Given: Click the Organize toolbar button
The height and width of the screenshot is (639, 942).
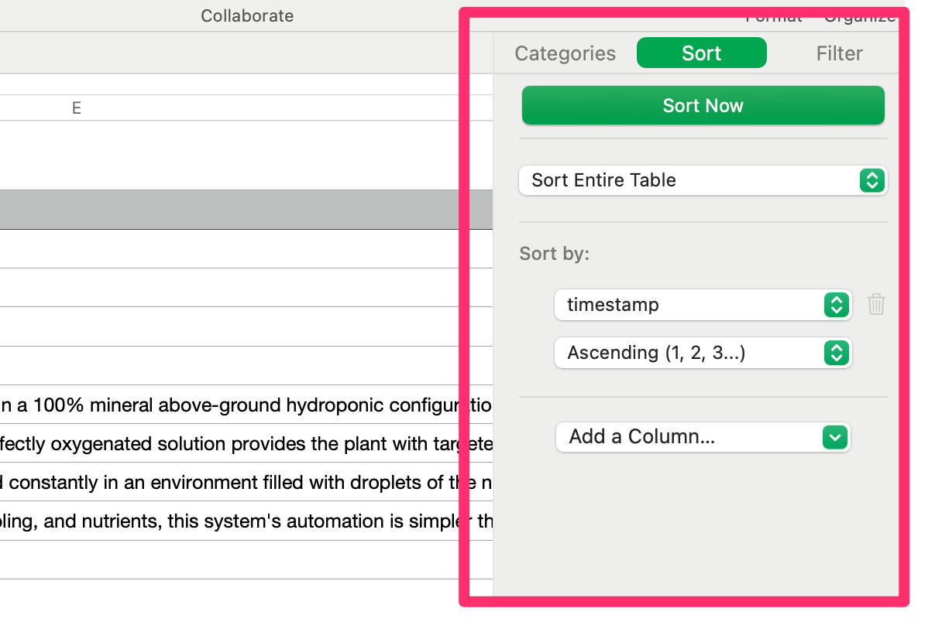Looking at the screenshot, I should point(860,16).
